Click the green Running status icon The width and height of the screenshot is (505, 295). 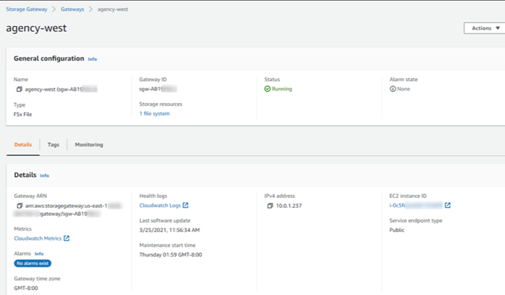click(x=268, y=89)
